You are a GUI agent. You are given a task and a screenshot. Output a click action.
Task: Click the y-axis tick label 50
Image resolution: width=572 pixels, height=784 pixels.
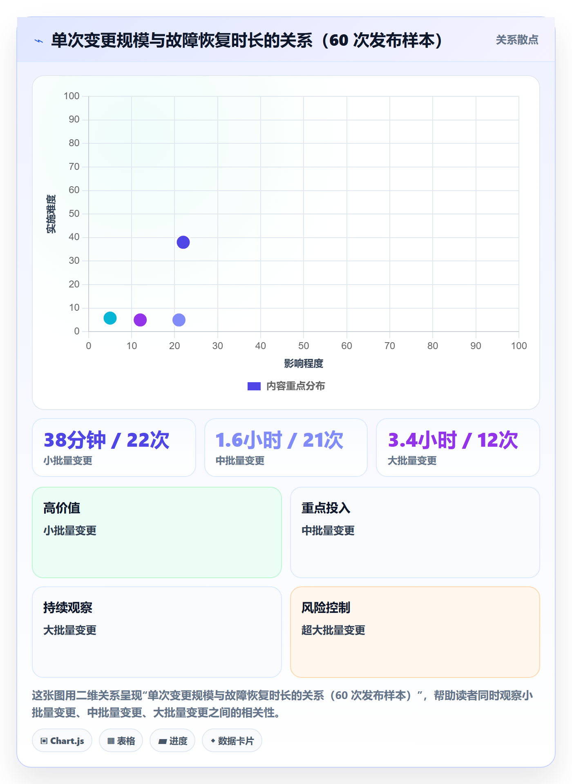pyautogui.click(x=74, y=214)
